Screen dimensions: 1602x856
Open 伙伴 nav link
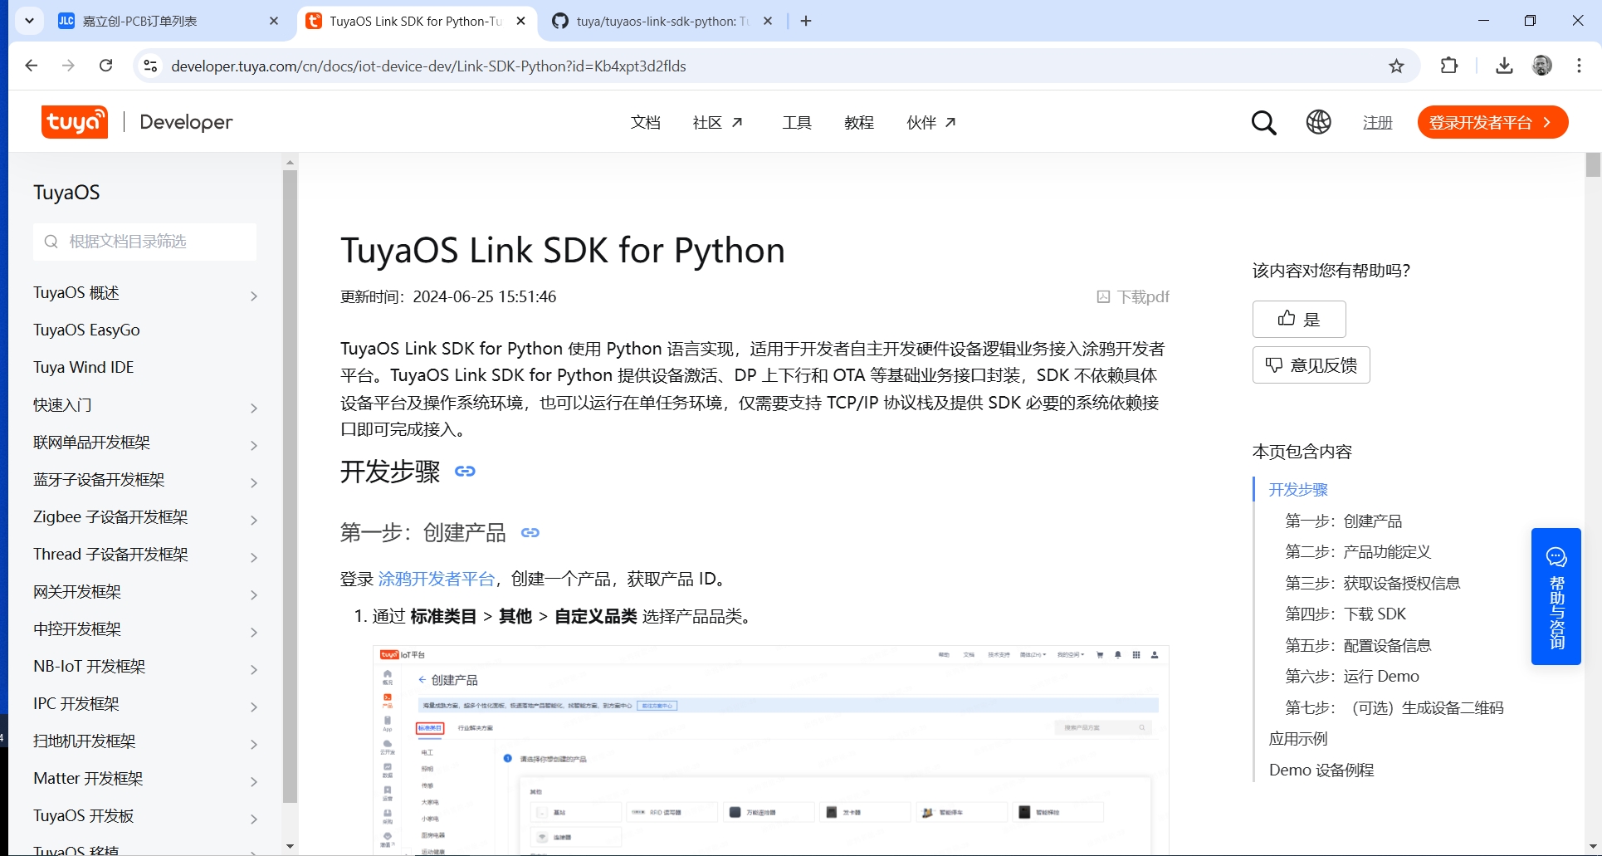point(931,123)
